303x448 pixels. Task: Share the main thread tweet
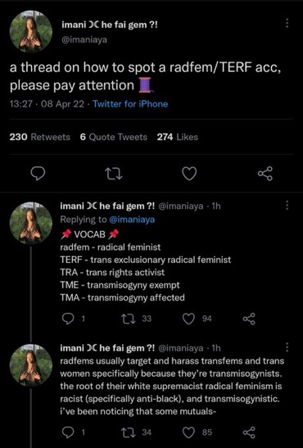coord(265,174)
